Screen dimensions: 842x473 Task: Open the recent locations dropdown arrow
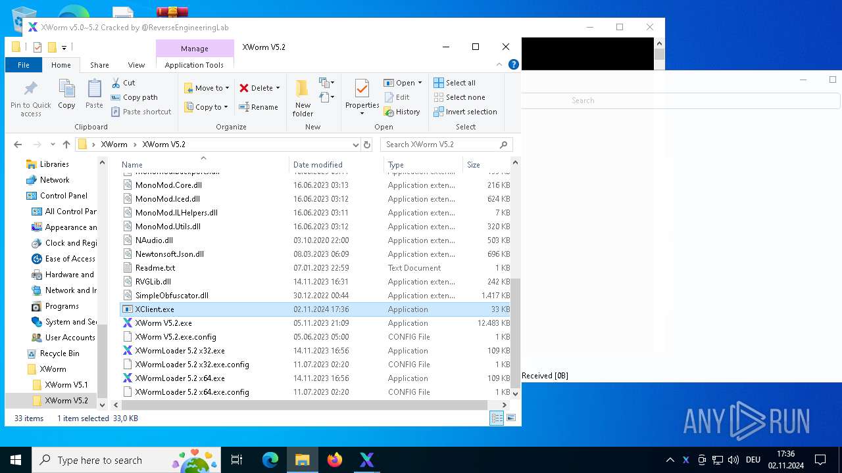click(53, 145)
